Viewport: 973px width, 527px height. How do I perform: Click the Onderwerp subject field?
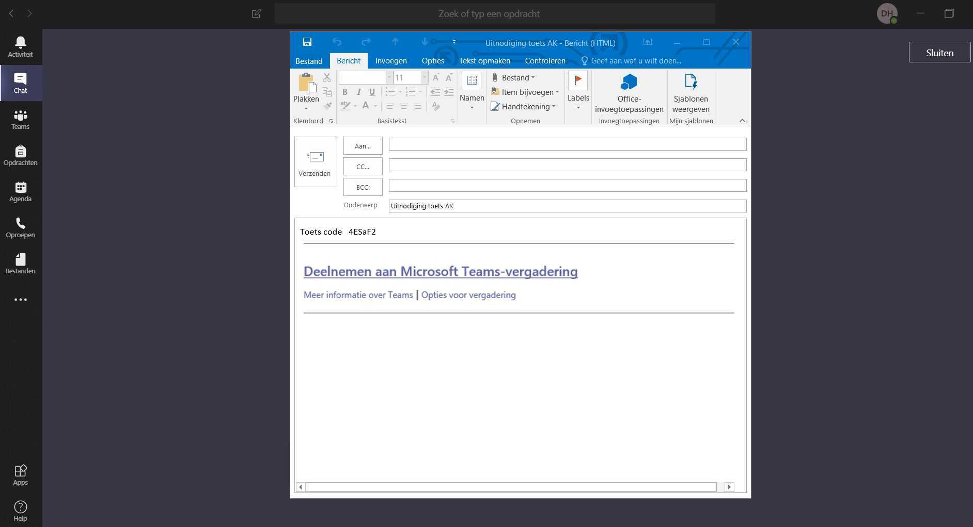pos(567,206)
